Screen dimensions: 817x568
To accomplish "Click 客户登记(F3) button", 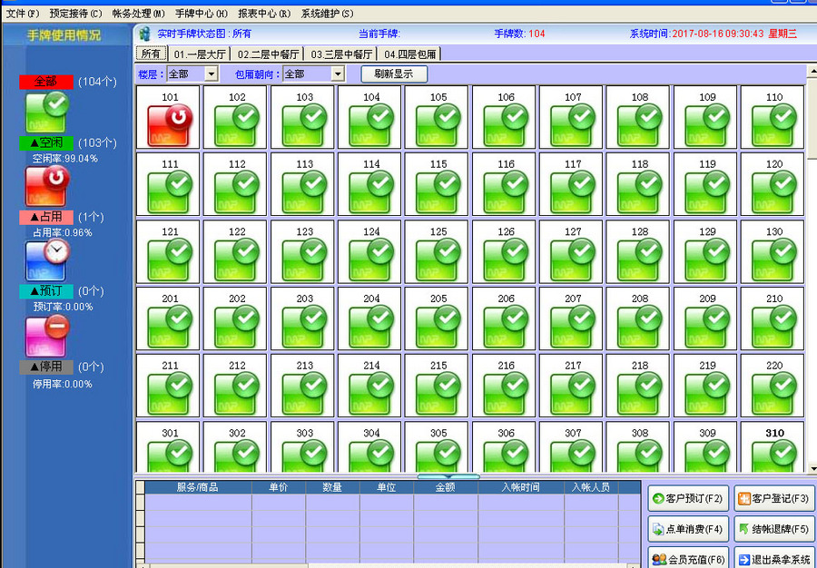I will point(774,499).
